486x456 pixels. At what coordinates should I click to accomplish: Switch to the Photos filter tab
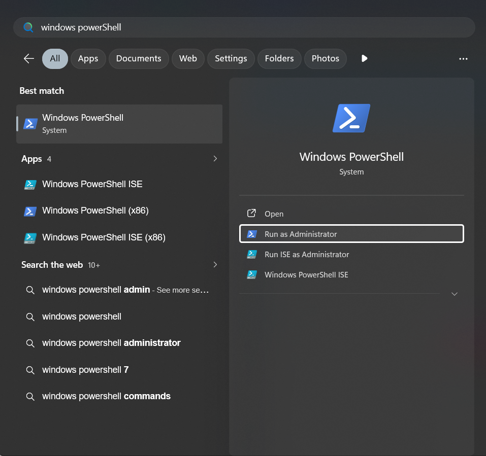click(325, 58)
